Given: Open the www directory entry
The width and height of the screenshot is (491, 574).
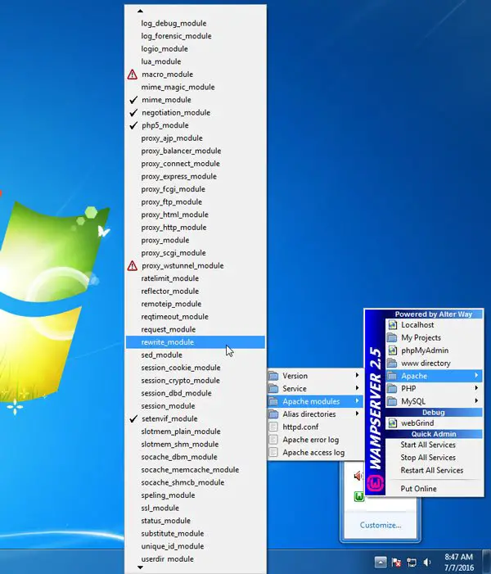Looking at the screenshot, I should coord(434,363).
